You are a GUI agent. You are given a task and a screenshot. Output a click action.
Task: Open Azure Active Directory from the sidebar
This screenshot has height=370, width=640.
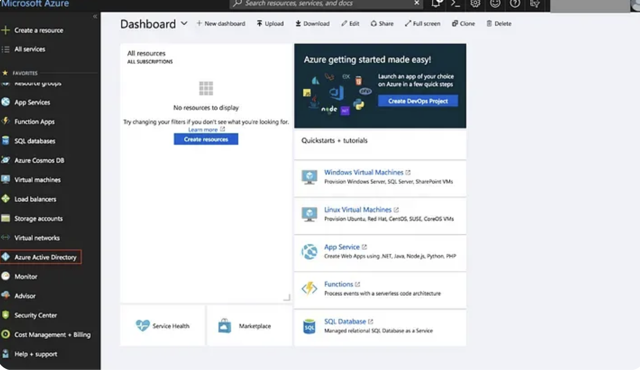pos(41,257)
